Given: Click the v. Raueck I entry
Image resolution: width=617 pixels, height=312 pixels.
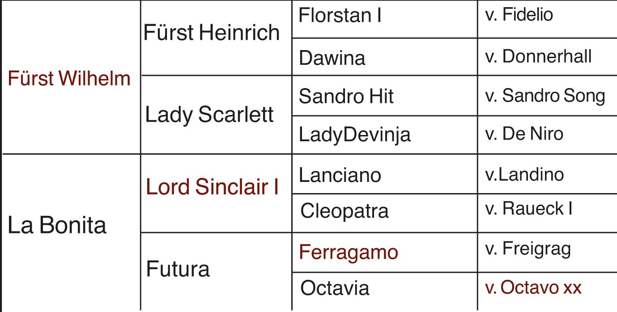Looking at the screenshot, I should [x=528, y=209].
